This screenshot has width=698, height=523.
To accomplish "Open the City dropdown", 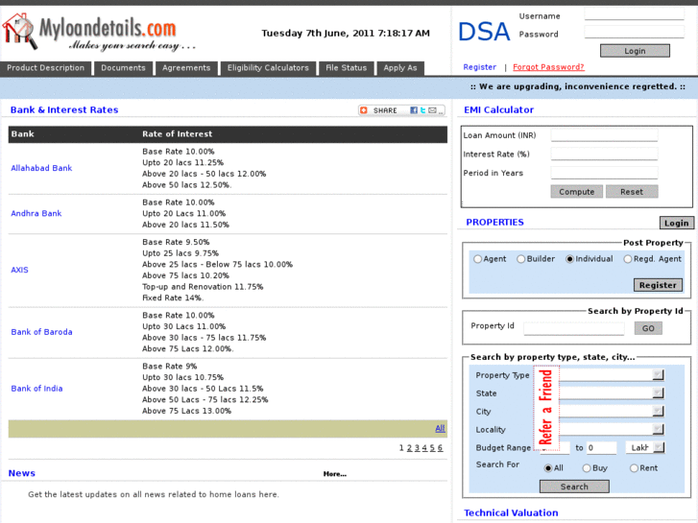I will pos(612,412).
